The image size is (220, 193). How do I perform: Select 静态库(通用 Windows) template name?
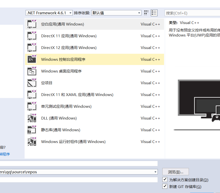(x=61, y=130)
